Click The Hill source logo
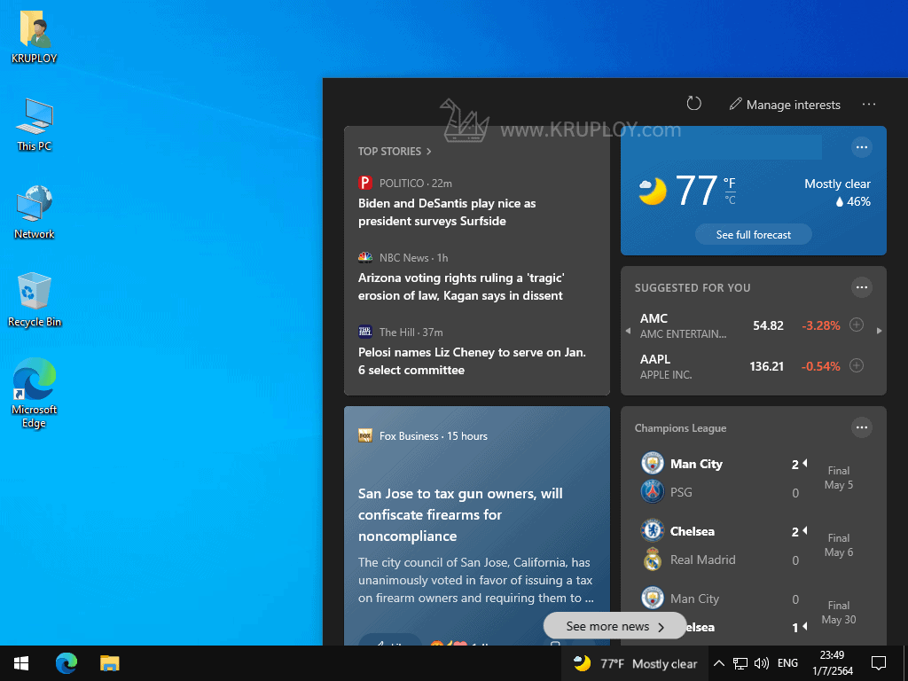908x681 pixels. pos(364,332)
